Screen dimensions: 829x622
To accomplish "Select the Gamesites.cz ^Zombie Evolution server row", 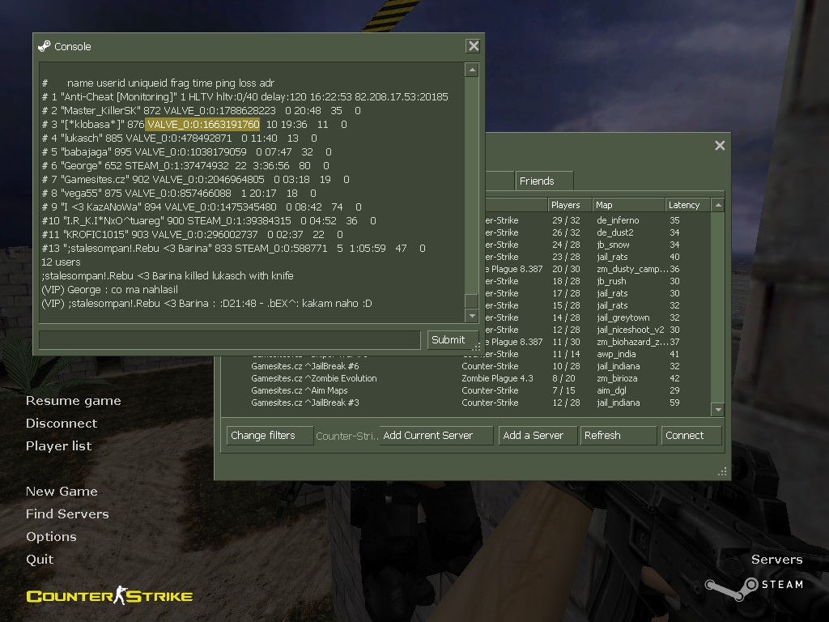I will pos(466,378).
